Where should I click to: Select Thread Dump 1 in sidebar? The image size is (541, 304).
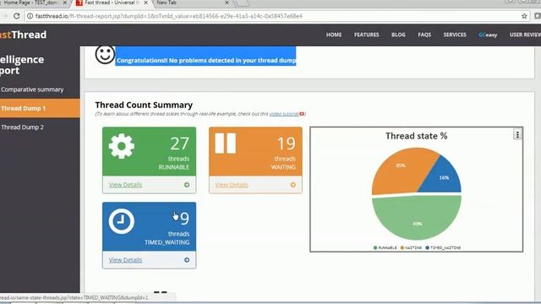coord(40,108)
